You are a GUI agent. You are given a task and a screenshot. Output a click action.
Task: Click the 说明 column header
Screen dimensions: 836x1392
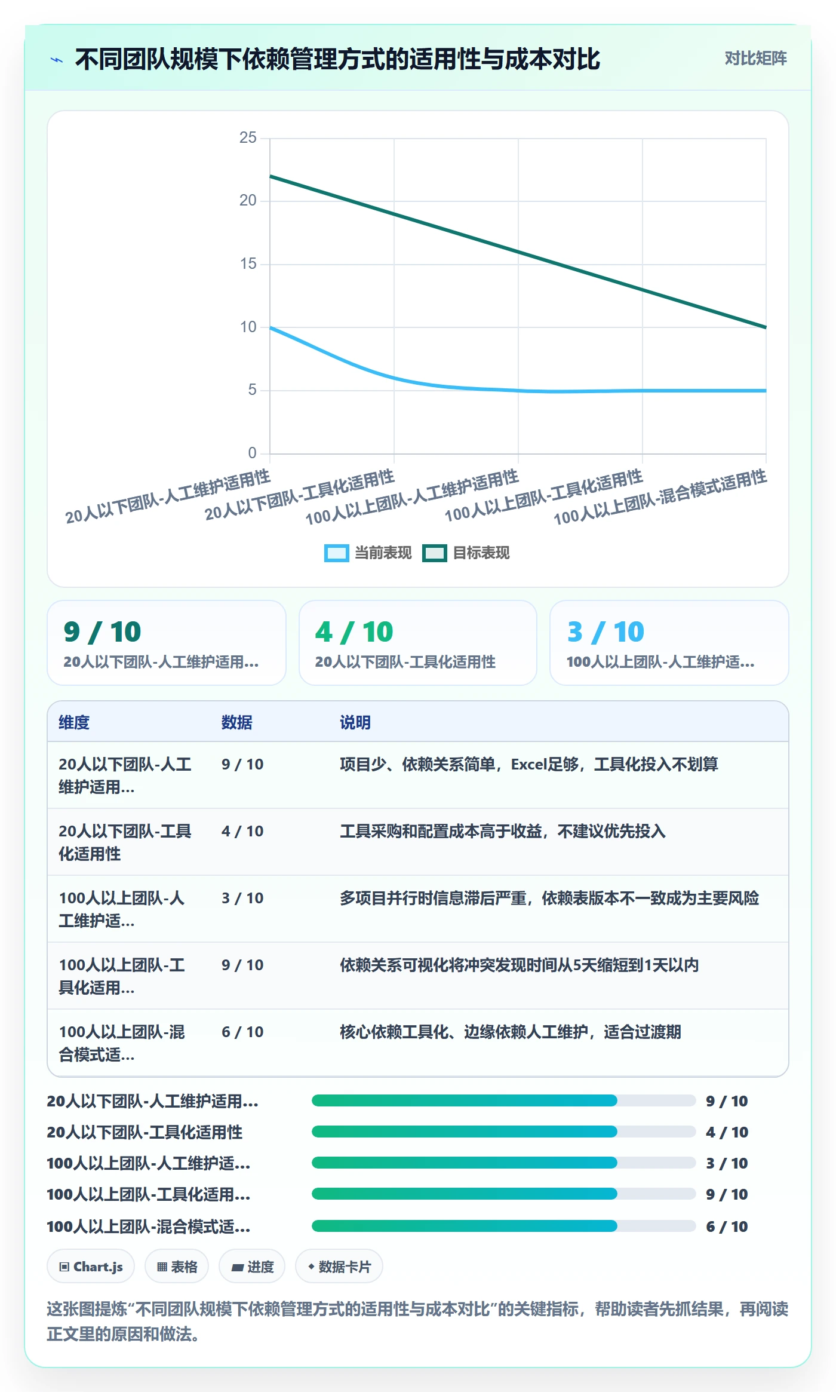click(355, 722)
